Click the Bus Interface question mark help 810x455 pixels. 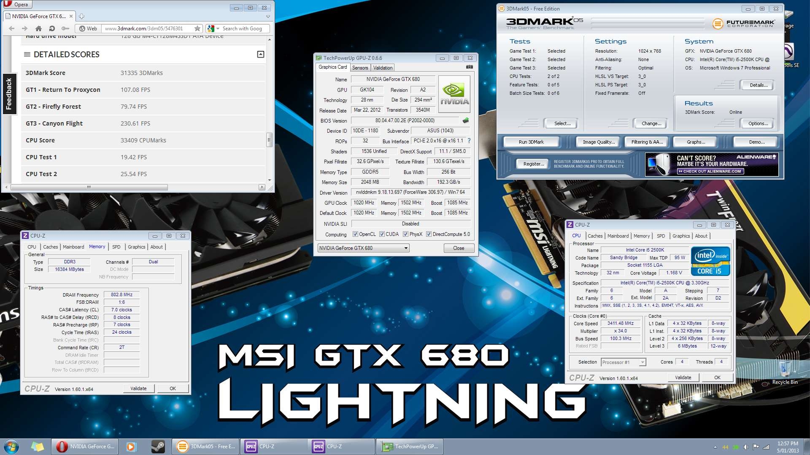[x=469, y=141]
